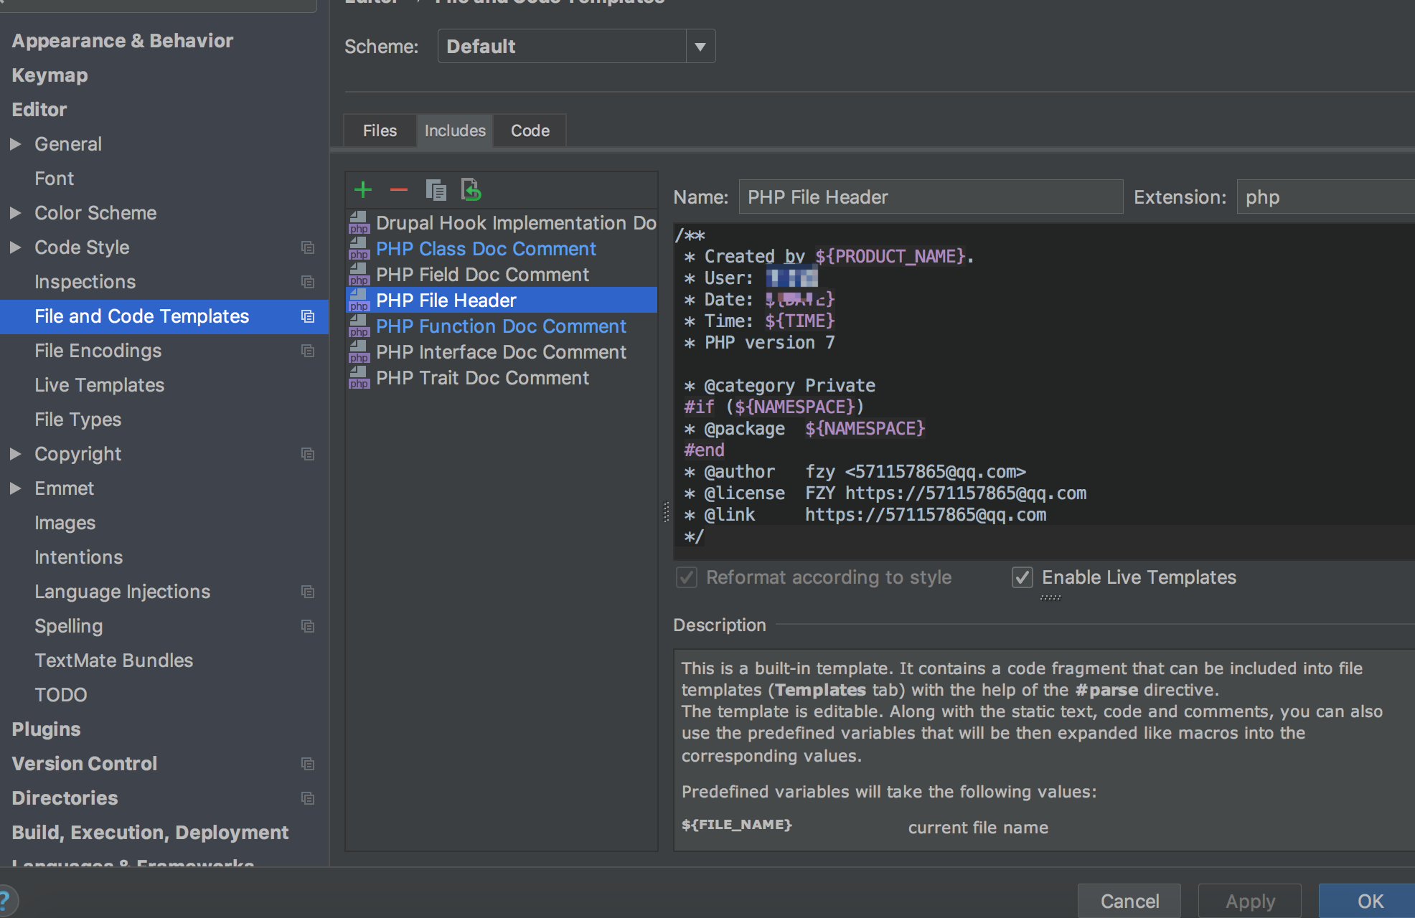Screen dimensions: 1415x918
Task: Toggle Reformat according to style checkbox
Action: pyautogui.click(x=687, y=577)
